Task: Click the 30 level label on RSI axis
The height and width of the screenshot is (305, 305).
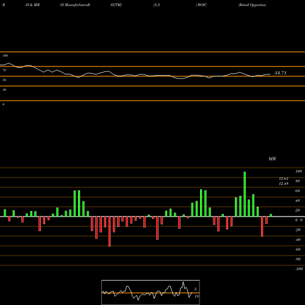Action: pos(4,90)
